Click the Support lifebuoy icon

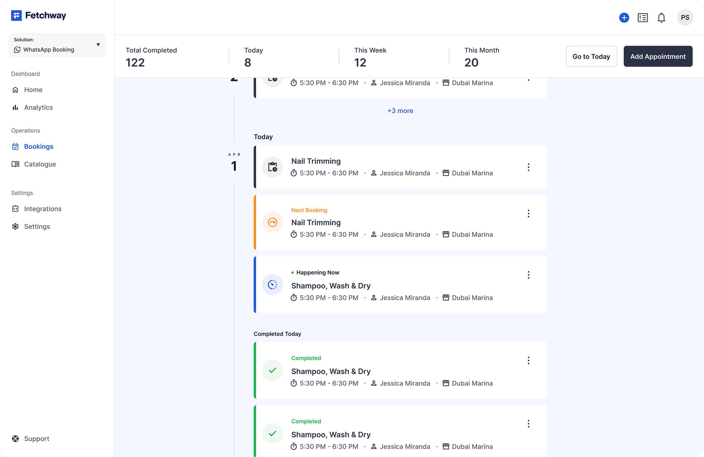point(15,439)
